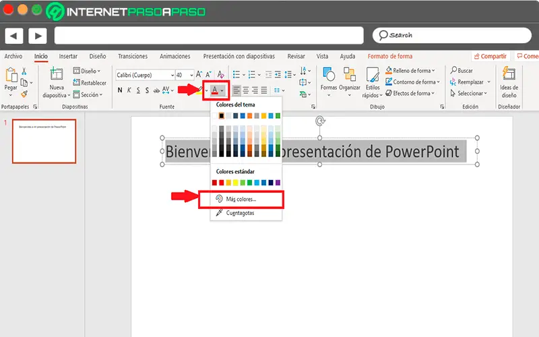539x337 pixels.
Task: Click the font color dropdown arrow
Action: tap(222, 91)
